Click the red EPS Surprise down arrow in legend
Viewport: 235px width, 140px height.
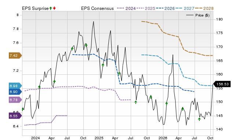pos(54,8)
